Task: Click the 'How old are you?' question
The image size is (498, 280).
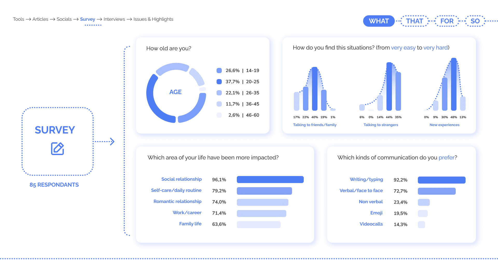Action: click(x=169, y=48)
